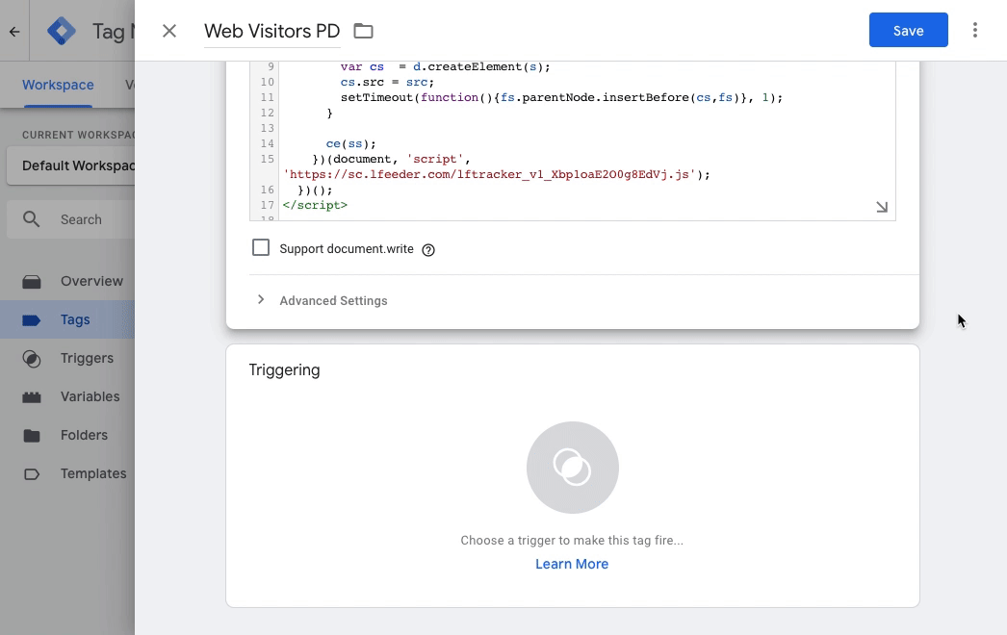1007x635 pixels.
Task: Enable Support document.write checkbox
Action: pos(261,248)
